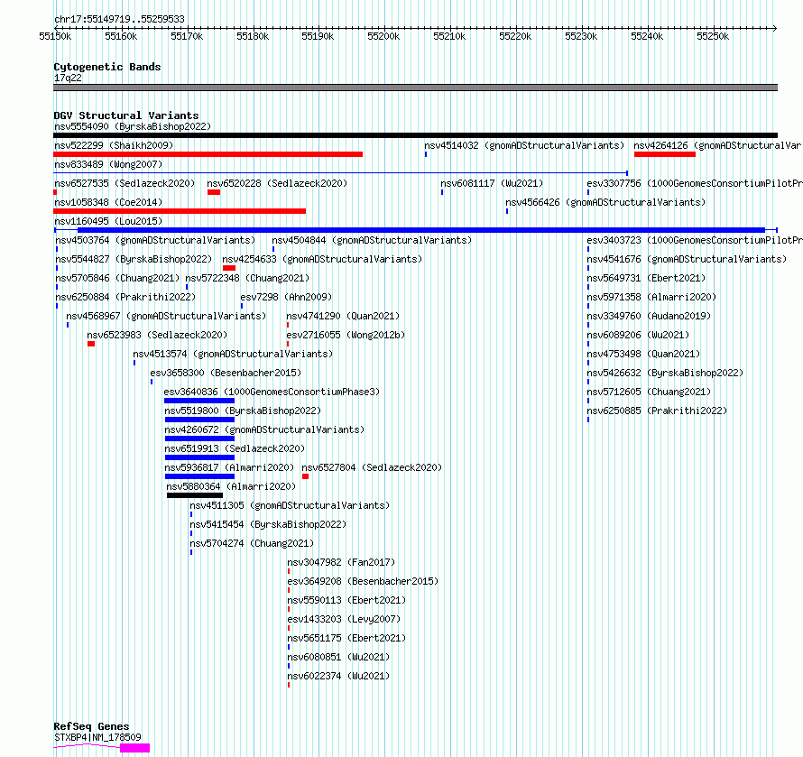Click nsv6022374 (Wu2021) label
This screenshot has width=803, height=757.
tap(338, 676)
